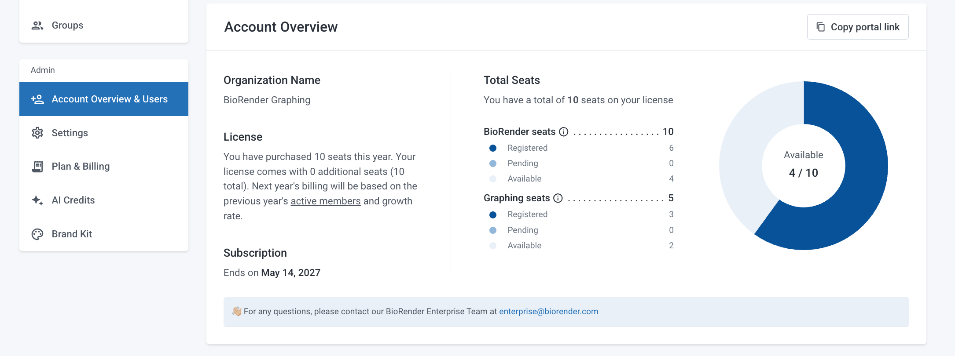Click the Plan & Billing receipt icon
Viewport: 955px width, 356px height.
pos(37,167)
